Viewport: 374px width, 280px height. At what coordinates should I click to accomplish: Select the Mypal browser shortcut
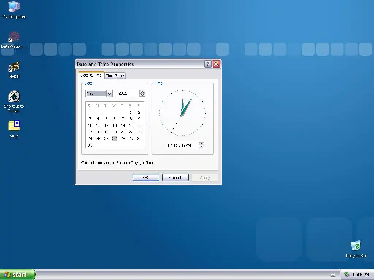point(14,70)
